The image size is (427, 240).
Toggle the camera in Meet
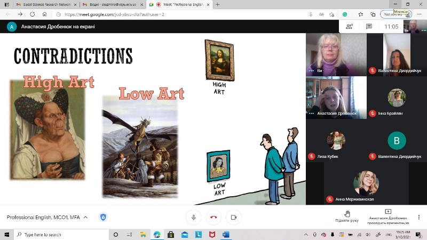234,217
